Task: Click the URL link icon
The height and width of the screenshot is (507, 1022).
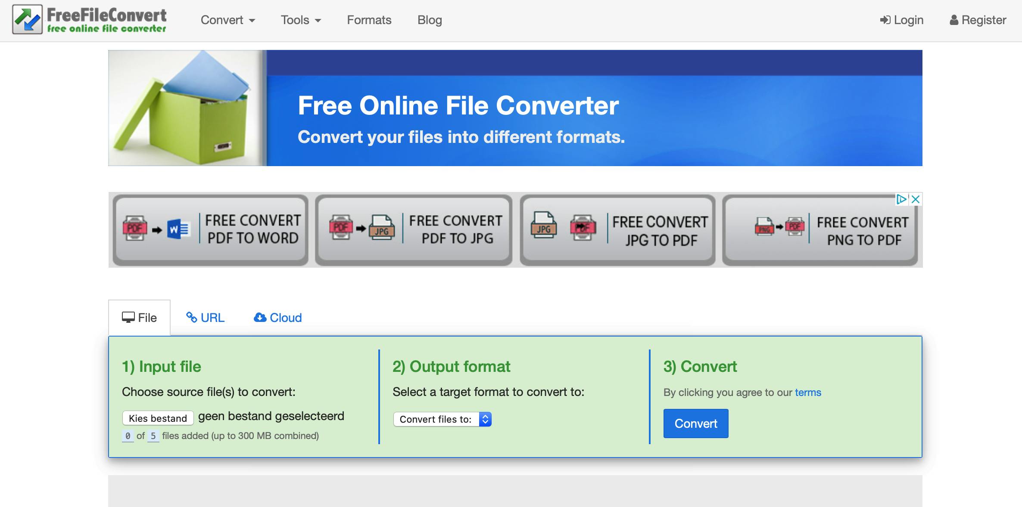Action: coord(192,317)
